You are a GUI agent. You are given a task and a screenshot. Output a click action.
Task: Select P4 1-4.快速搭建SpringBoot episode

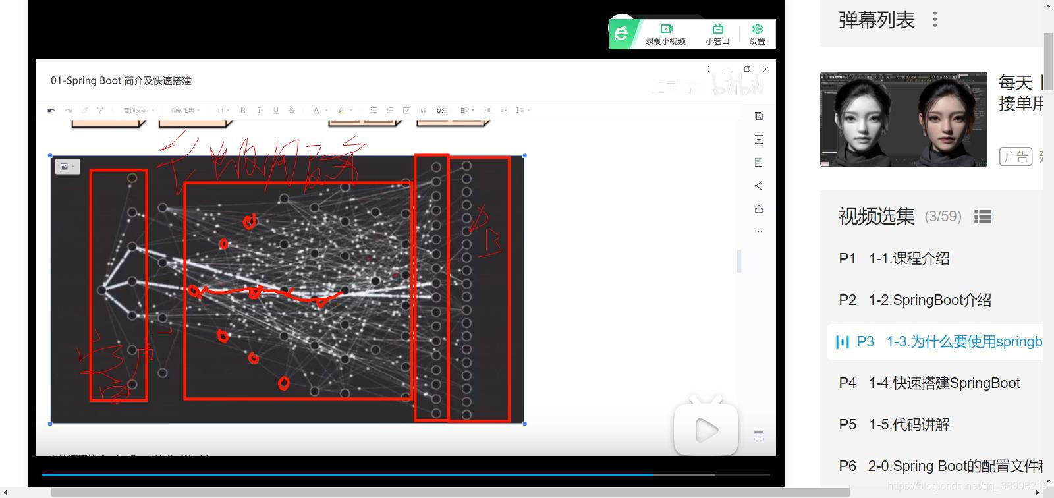click(x=935, y=383)
